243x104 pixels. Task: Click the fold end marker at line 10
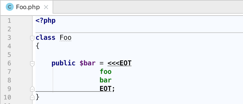click(x=32, y=97)
